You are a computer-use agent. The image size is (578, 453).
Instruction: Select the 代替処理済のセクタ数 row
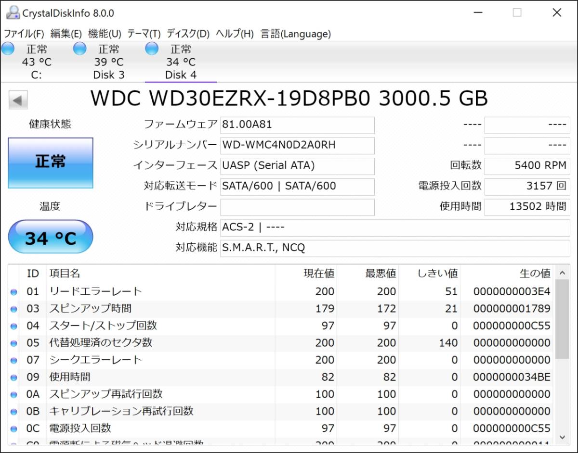282,343
